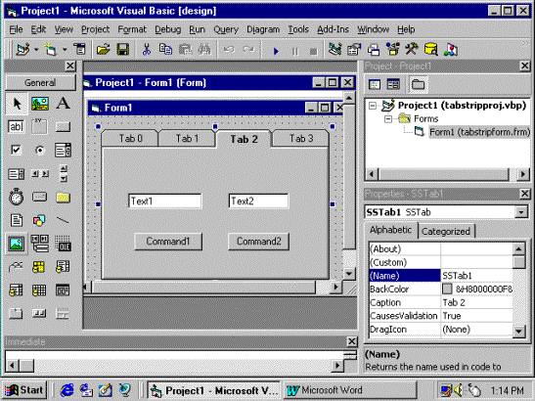The width and height of the screenshot is (535, 401).
Task: Select the Pointer tool in toolbox
Action: pos(17,104)
